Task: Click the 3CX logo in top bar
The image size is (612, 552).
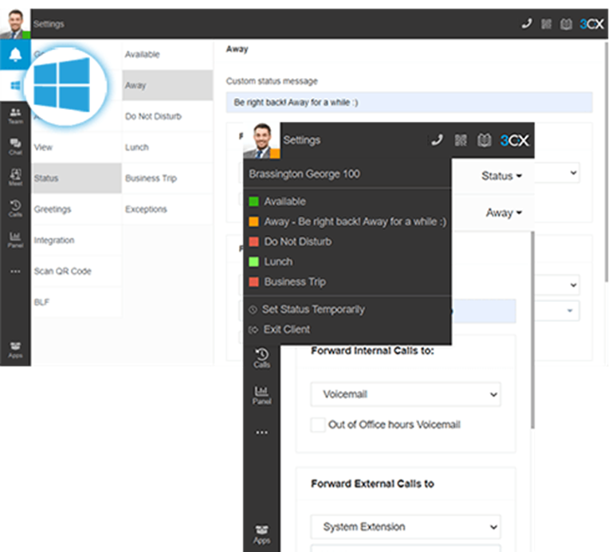Action: [x=591, y=24]
